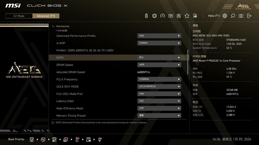Open the Favorites star icon
The width and height of the screenshot is (259, 145).
[x=187, y=16]
